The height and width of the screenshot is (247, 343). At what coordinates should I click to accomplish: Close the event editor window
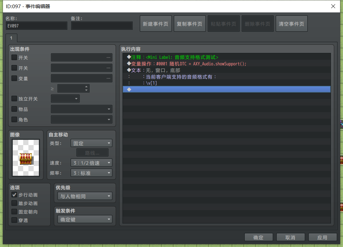(x=333, y=6)
